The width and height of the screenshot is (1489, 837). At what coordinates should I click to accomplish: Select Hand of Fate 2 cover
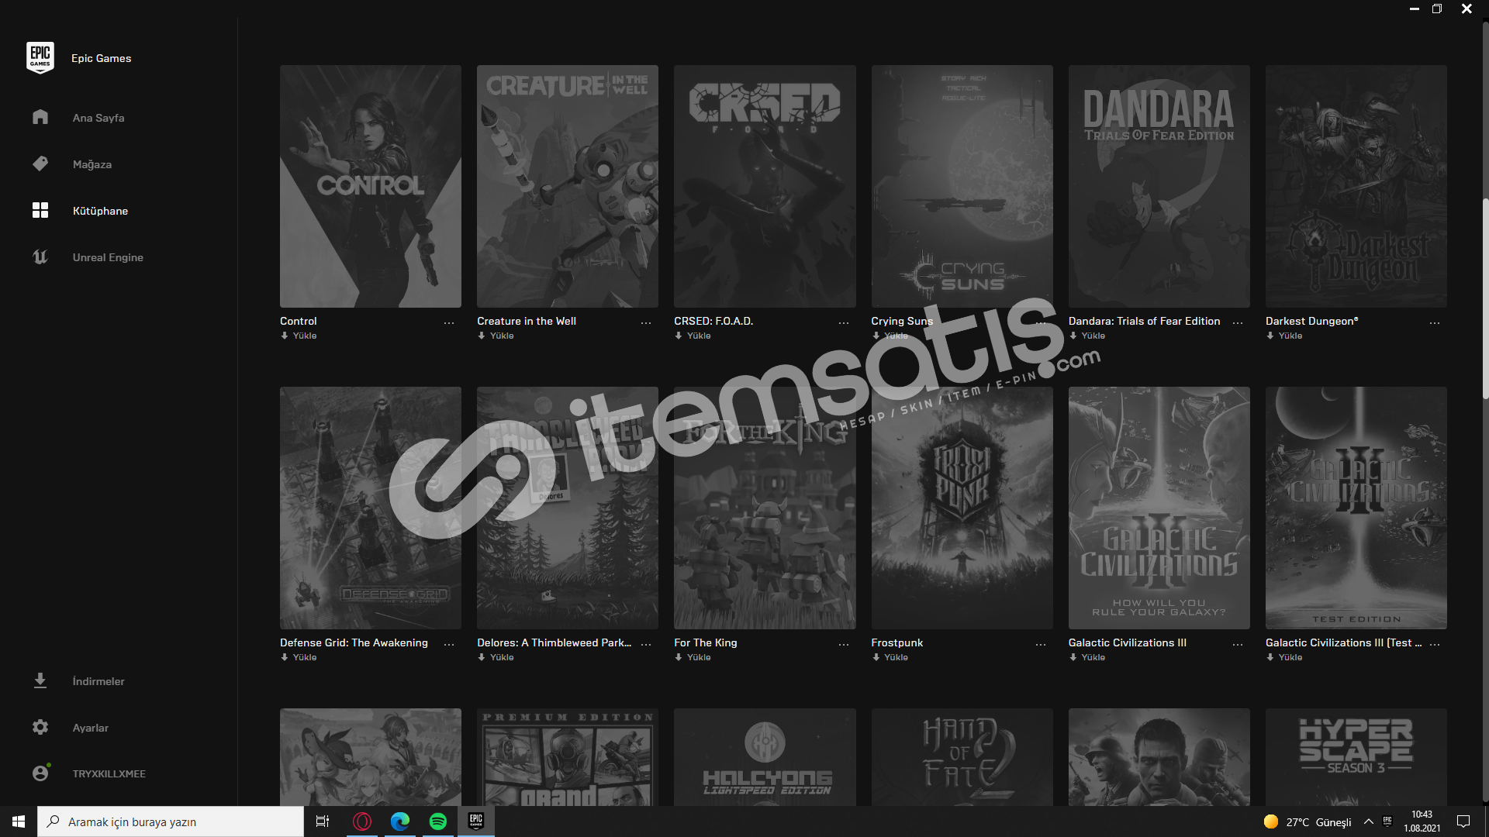(962, 757)
